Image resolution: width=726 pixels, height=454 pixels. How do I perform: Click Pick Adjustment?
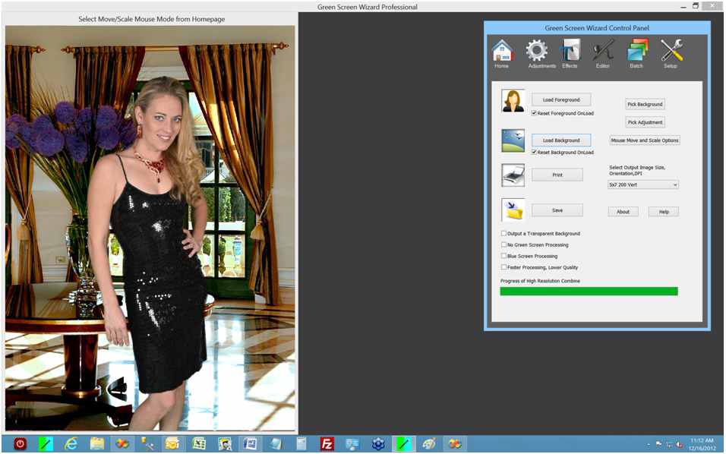(x=644, y=121)
